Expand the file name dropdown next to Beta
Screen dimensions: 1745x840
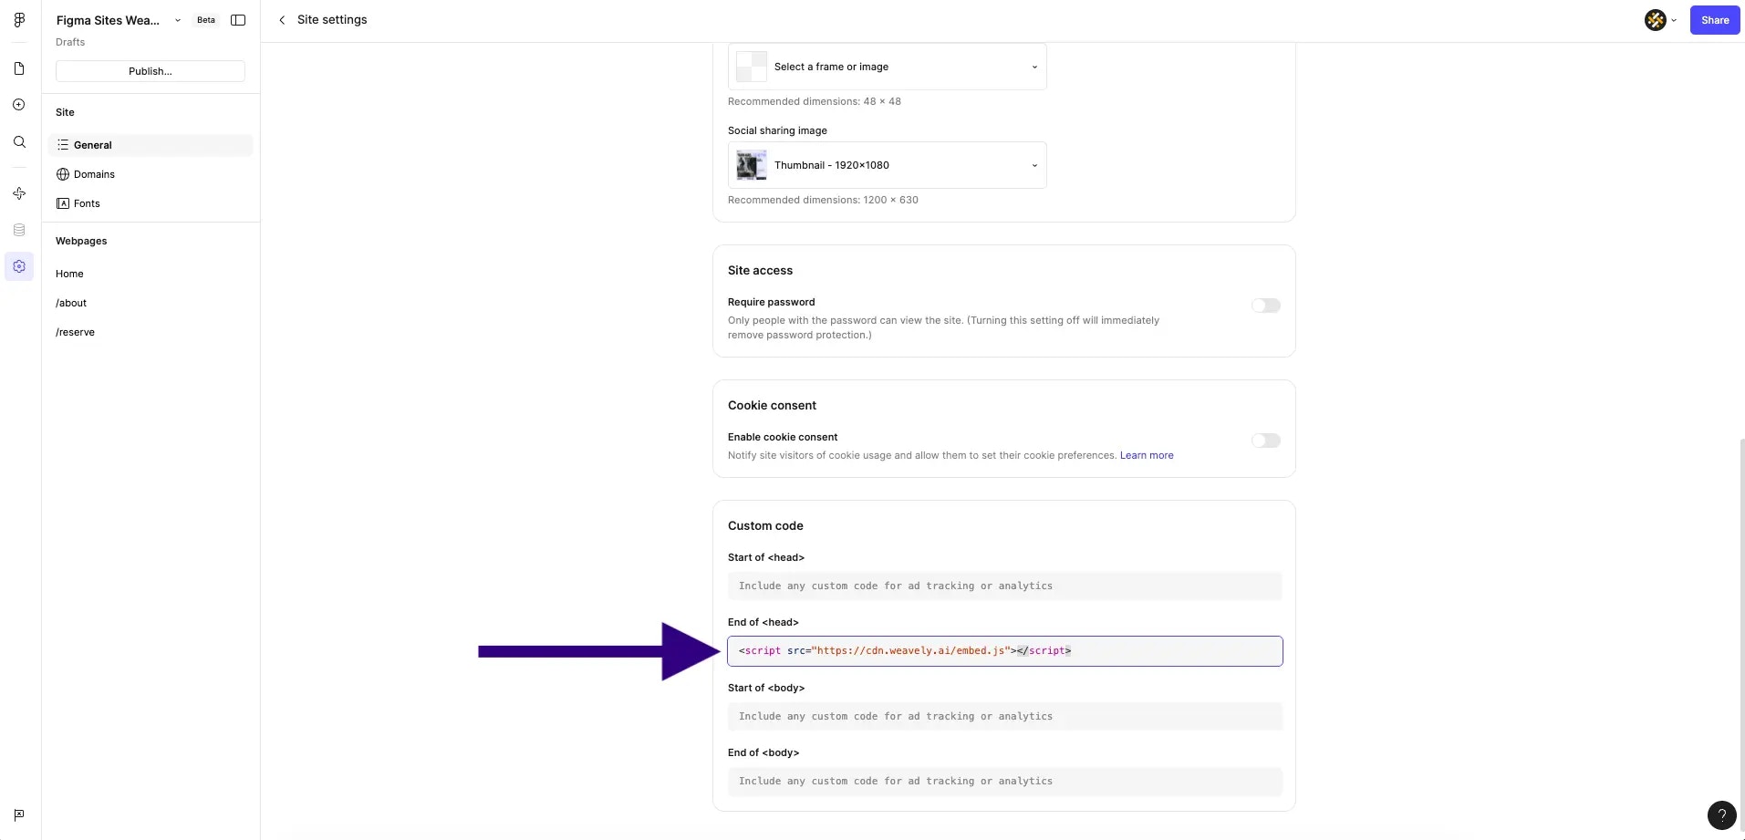177,19
